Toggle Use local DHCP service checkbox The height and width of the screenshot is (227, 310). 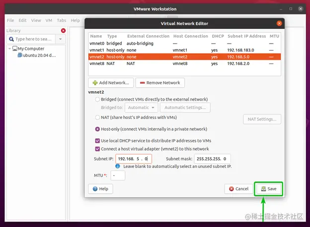97,141
